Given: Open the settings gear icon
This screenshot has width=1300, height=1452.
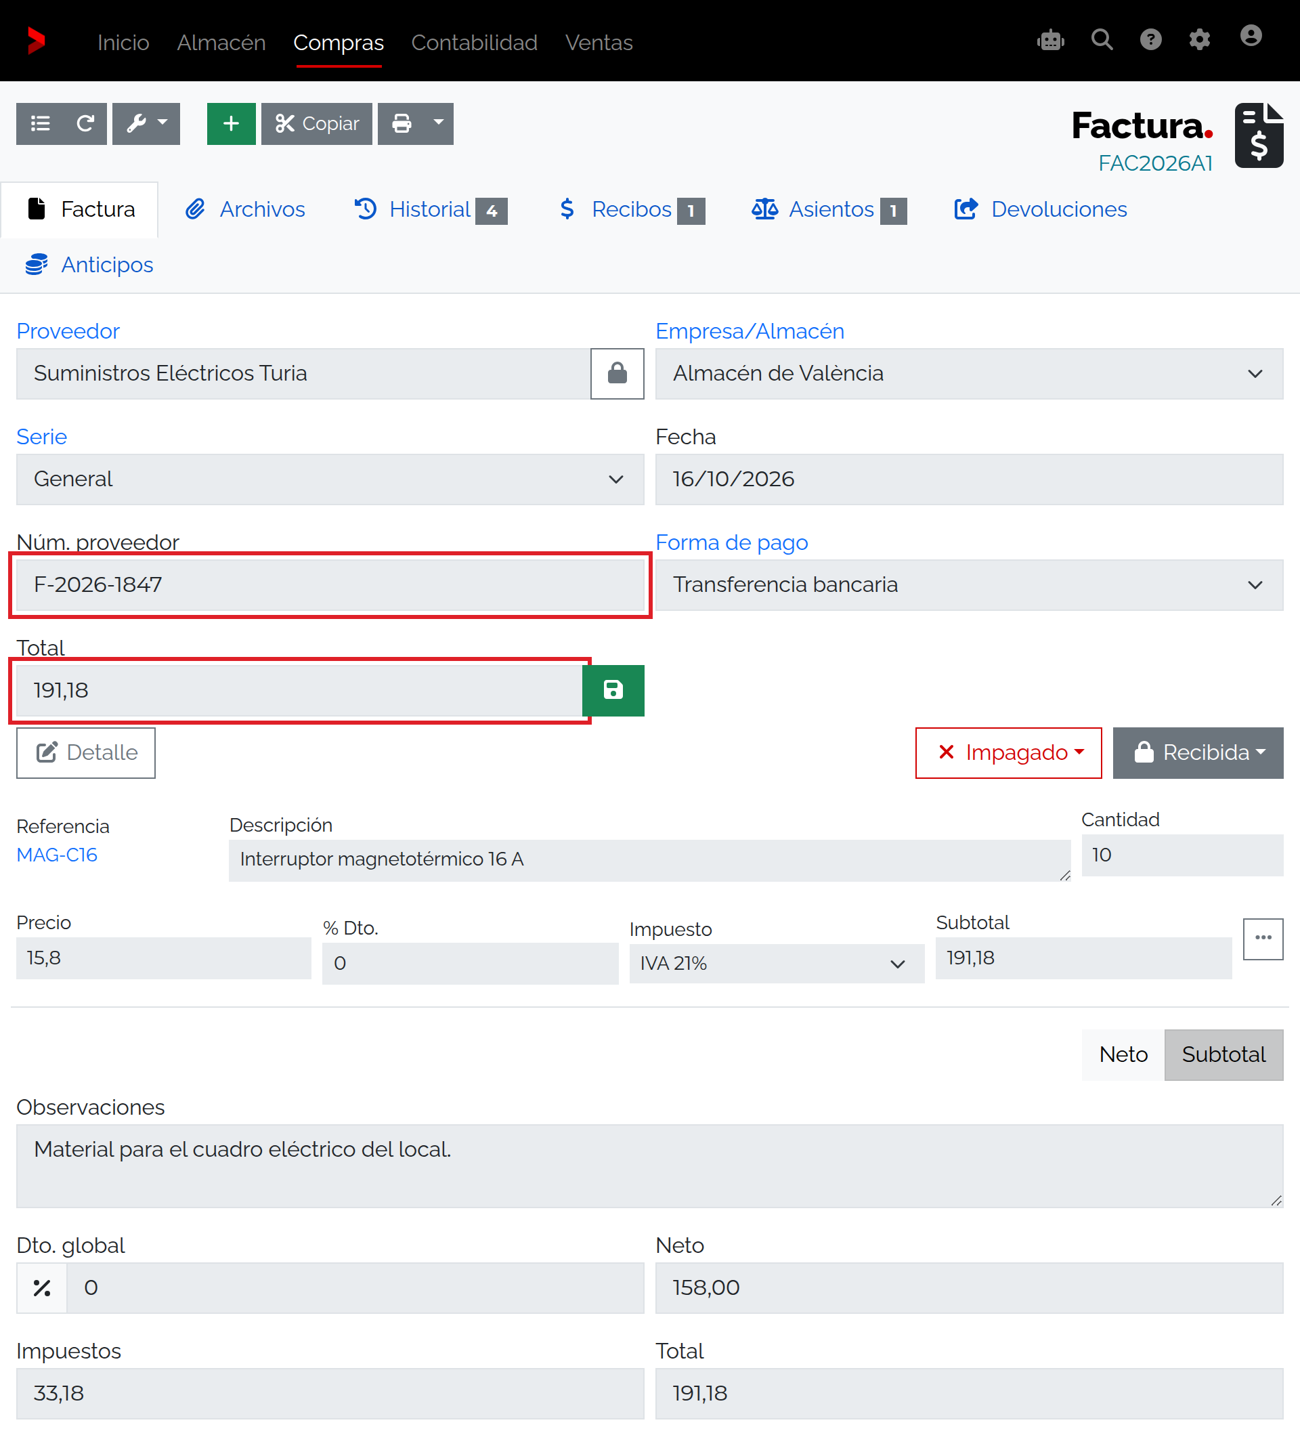Looking at the screenshot, I should pyautogui.click(x=1199, y=40).
